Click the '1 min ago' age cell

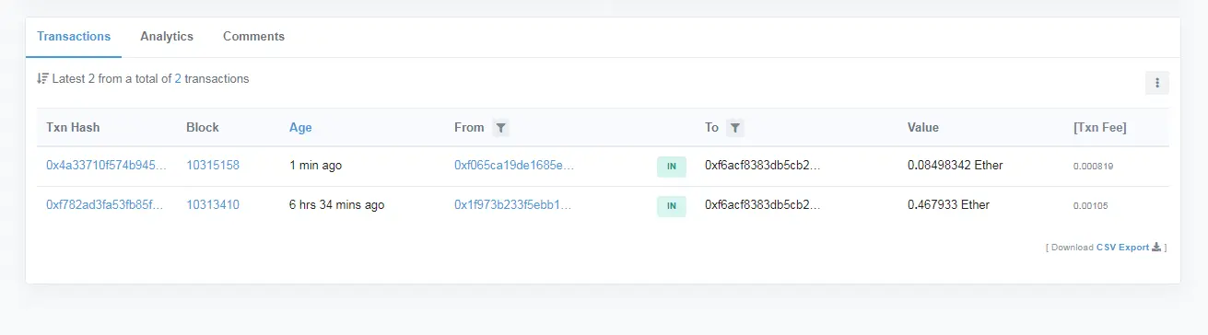[316, 166]
